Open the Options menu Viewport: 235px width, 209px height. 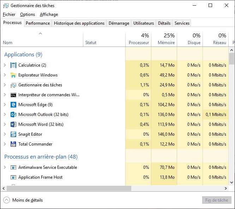[28, 14]
